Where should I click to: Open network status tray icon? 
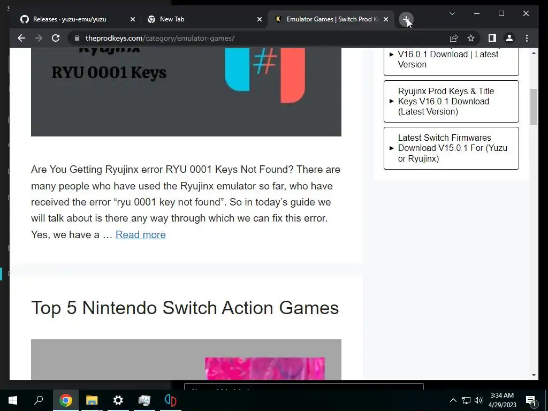tap(466, 400)
